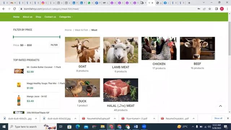Open the share page icon in address bar
Image resolution: width=231 pixels, height=130 pixels.
pos(204,9)
